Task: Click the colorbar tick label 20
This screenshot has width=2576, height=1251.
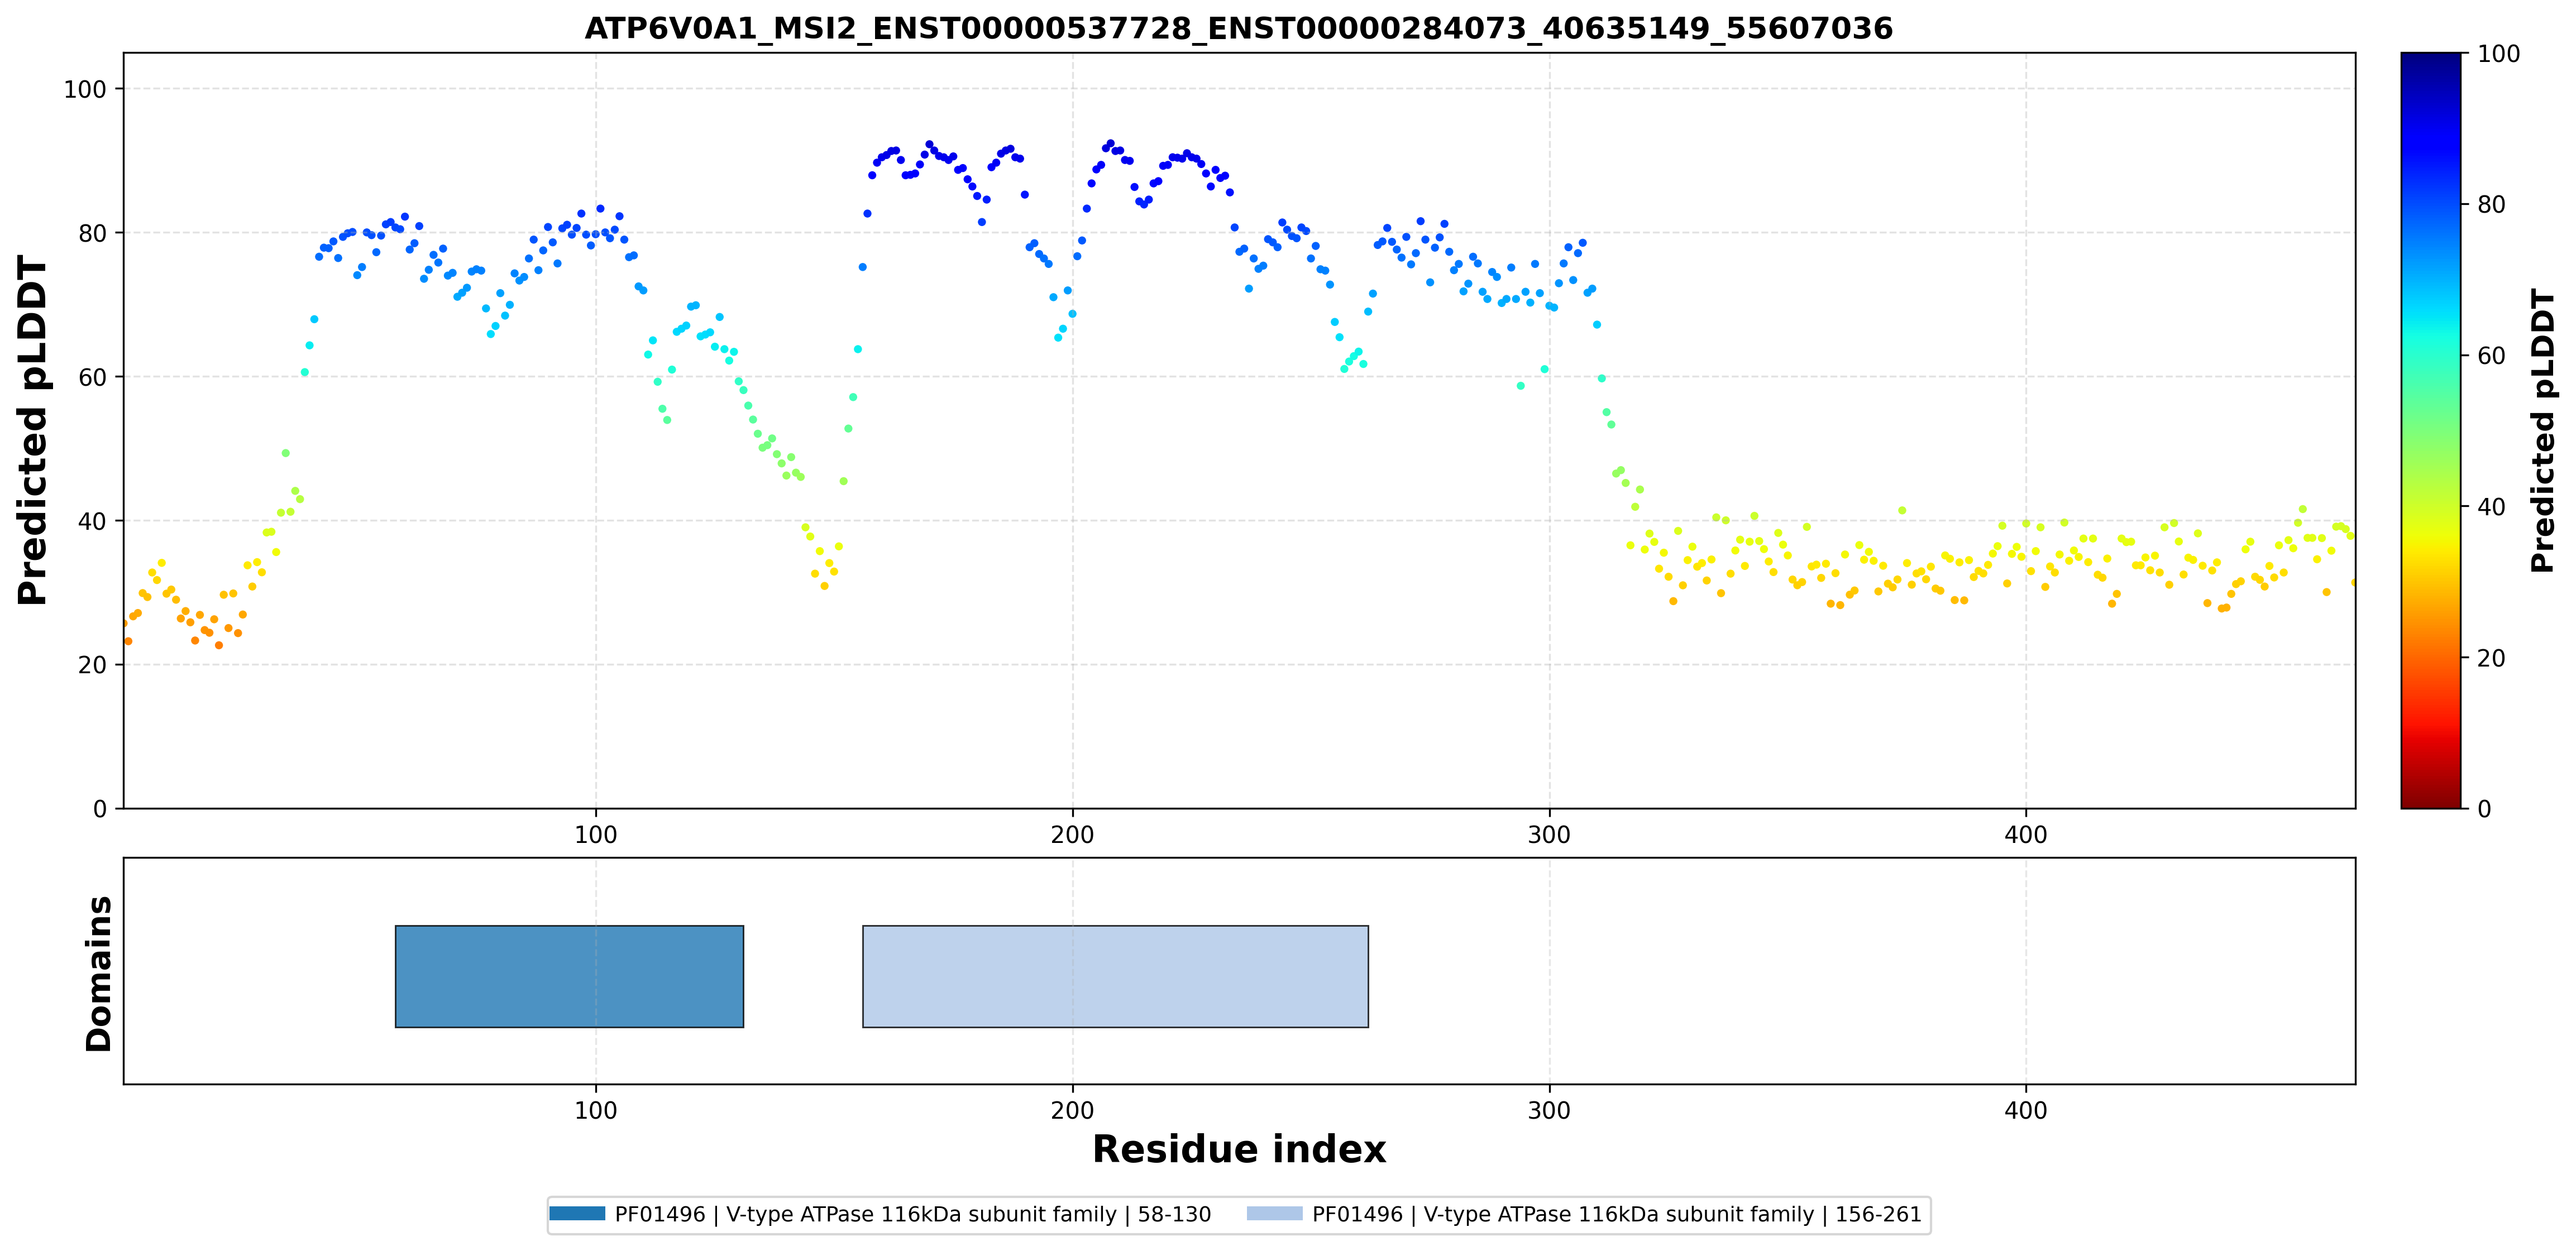Action: [x=2491, y=657]
